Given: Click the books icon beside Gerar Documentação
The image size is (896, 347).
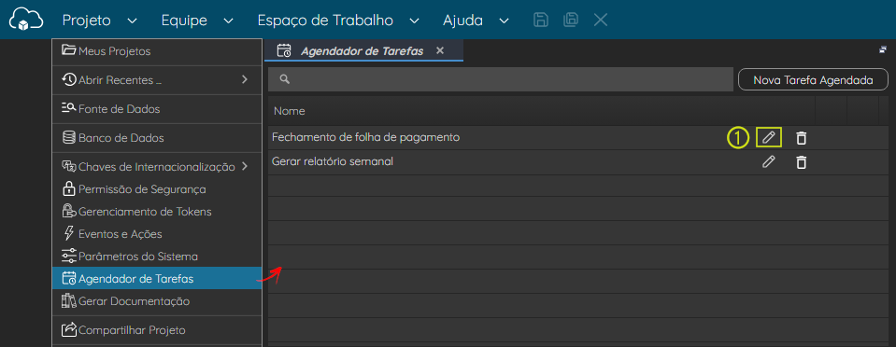Looking at the screenshot, I should [x=68, y=300].
